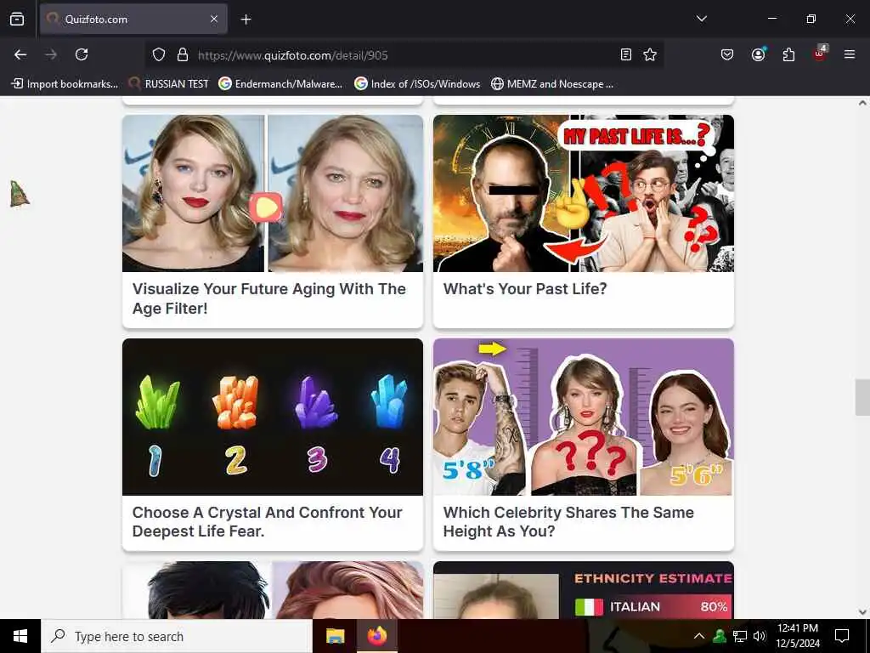The image size is (870, 653).
Task: Show hidden system tray icons
Action: [x=699, y=636]
